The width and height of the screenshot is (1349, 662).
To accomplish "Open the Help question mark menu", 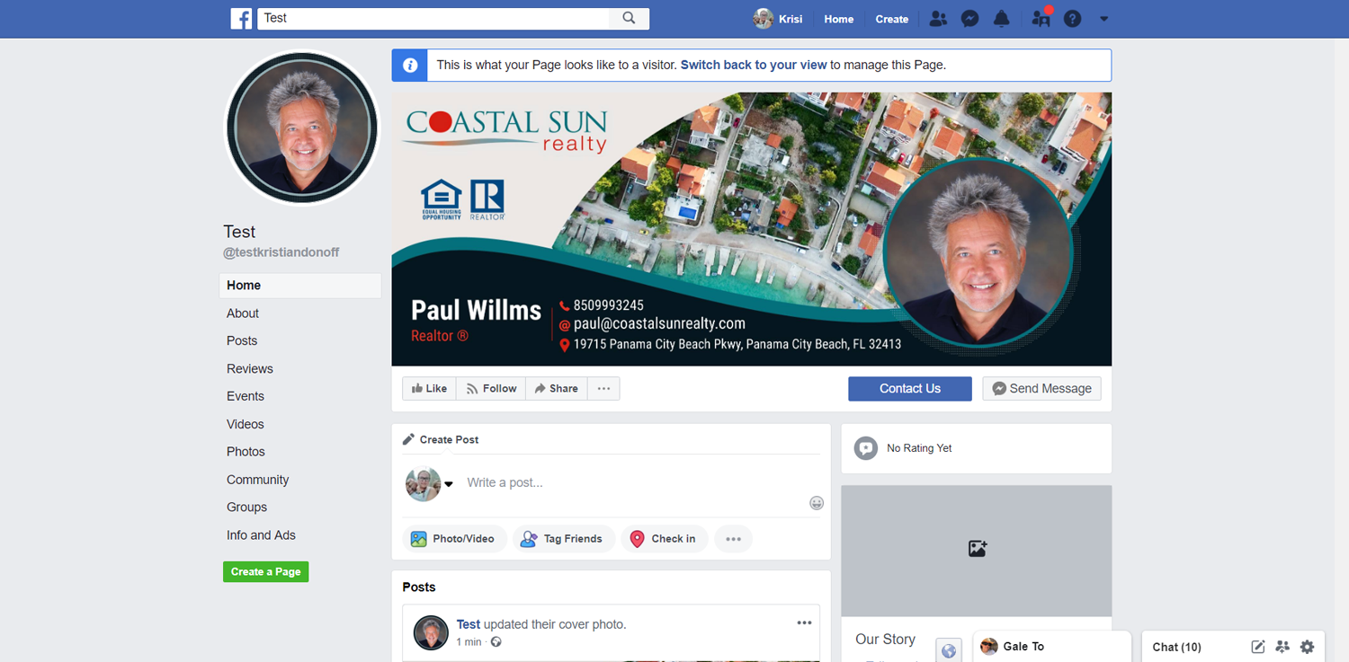I will (x=1072, y=18).
